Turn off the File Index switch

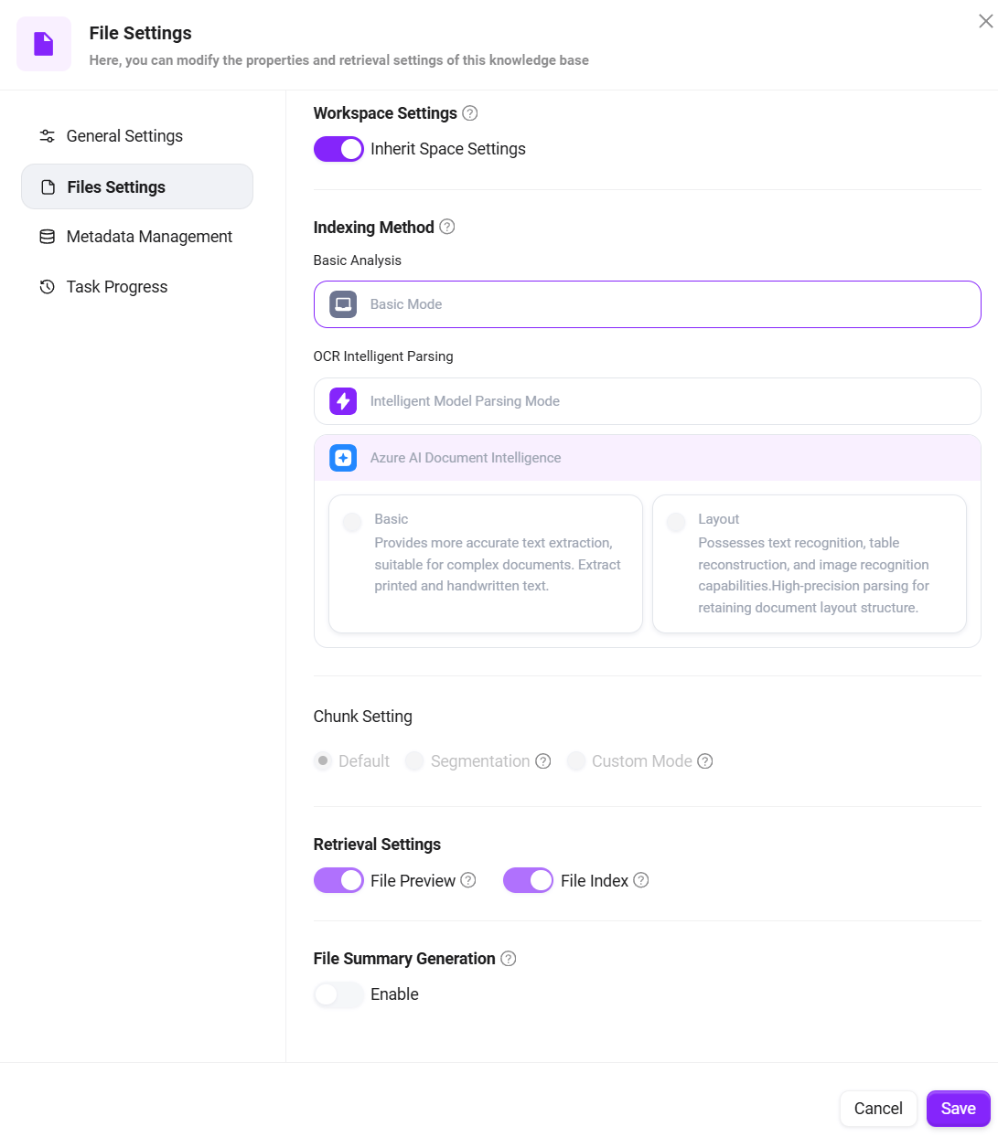(x=528, y=880)
